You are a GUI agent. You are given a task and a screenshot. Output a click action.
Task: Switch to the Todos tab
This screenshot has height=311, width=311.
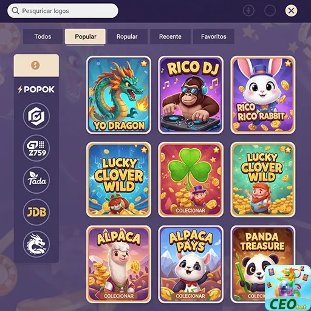[x=43, y=36]
